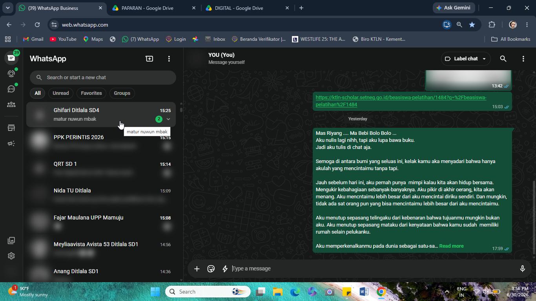
Task: Open the Fajar Maulana UPP Mamuju chat
Action: click(101, 222)
